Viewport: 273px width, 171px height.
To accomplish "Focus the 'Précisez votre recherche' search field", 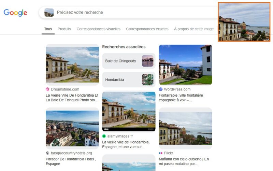I will (x=128, y=13).
